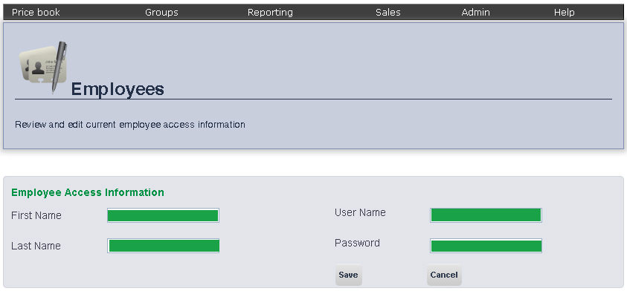Click the User Name label

pyautogui.click(x=360, y=212)
